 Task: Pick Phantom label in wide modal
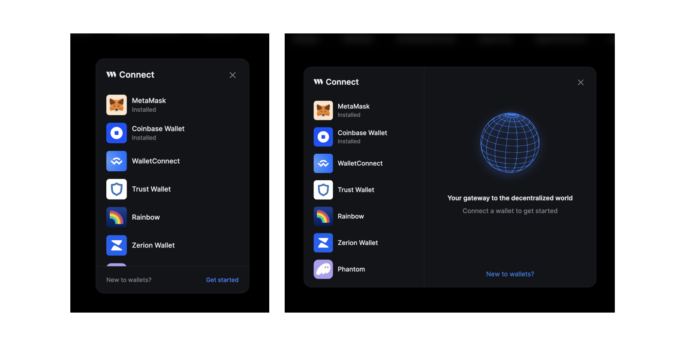click(x=351, y=269)
